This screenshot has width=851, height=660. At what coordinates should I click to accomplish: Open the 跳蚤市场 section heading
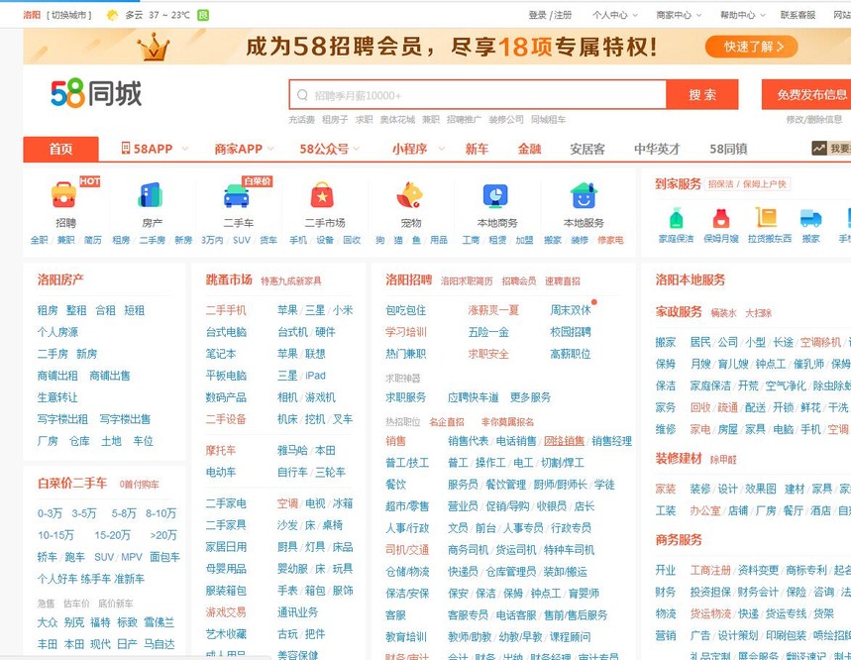click(229, 279)
